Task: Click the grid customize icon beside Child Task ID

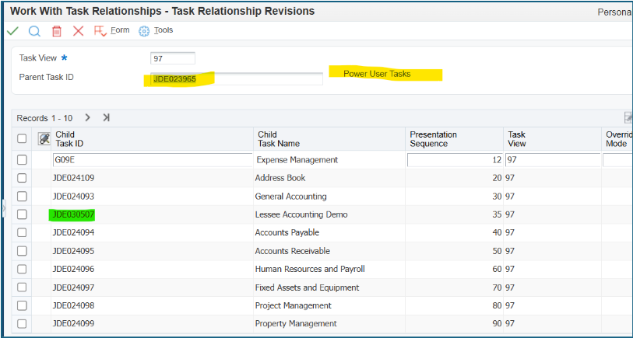Action: coord(44,138)
